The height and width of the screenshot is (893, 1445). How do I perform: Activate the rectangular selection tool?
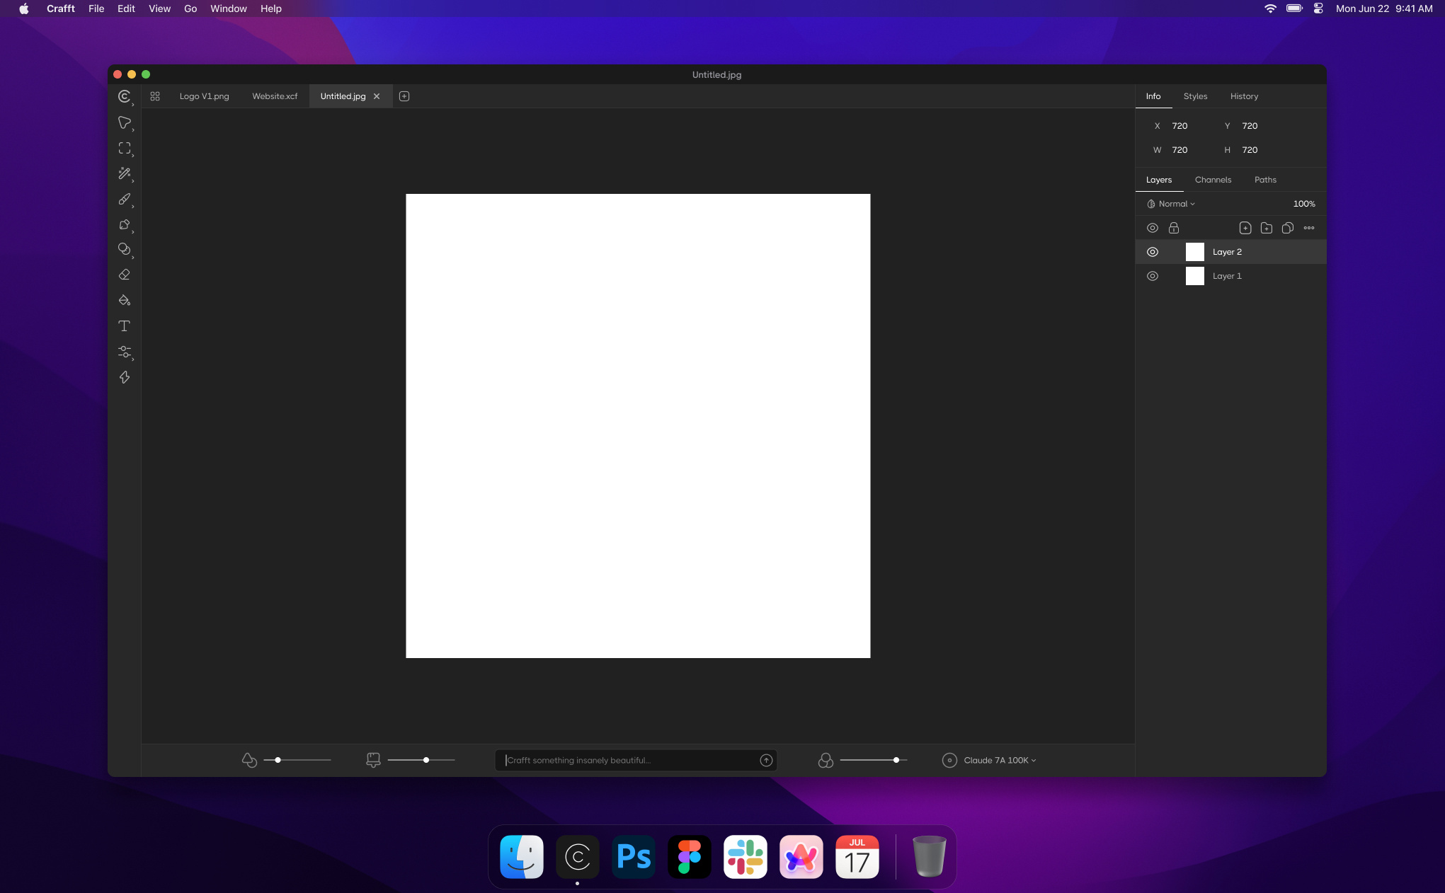pos(125,149)
